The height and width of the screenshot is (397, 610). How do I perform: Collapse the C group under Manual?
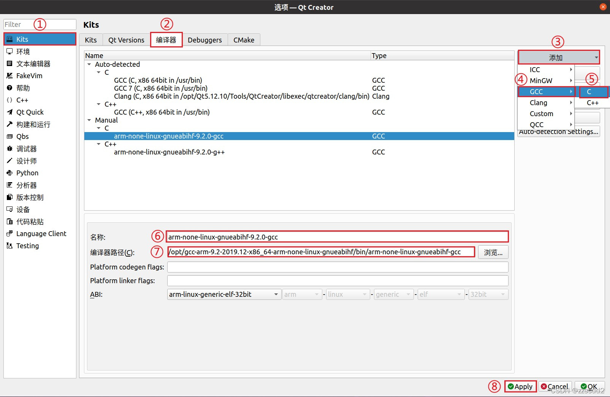[x=99, y=128]
